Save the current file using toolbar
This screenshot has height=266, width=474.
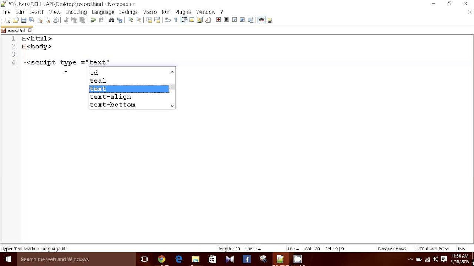[24, 20]
